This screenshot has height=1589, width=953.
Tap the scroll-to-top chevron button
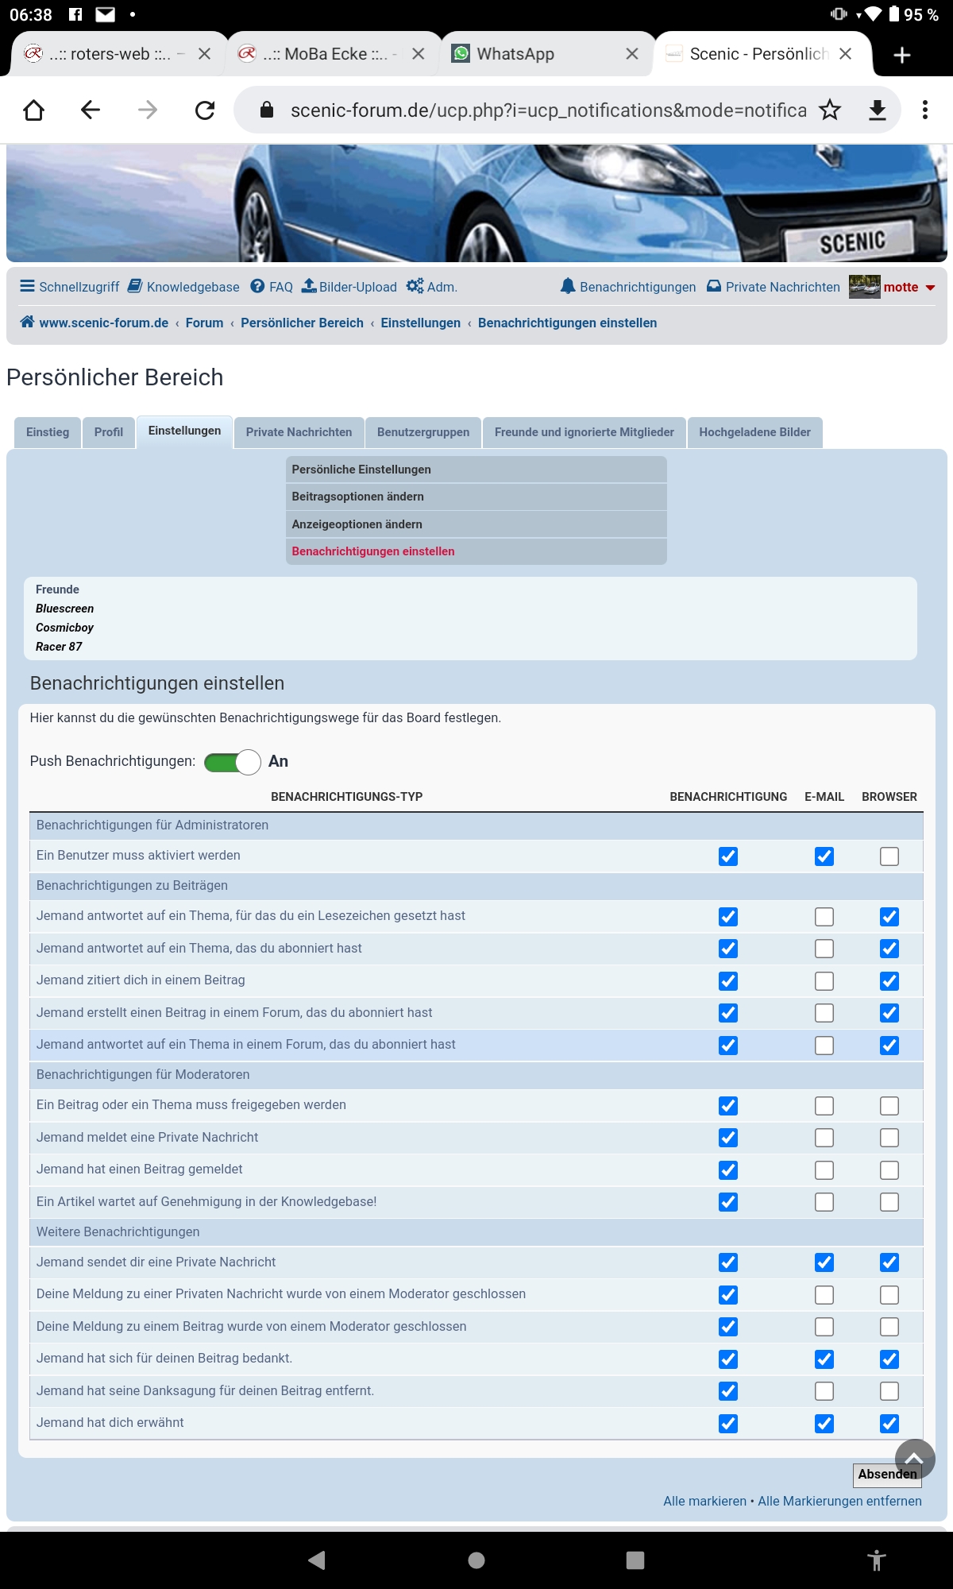point(915,1459)
